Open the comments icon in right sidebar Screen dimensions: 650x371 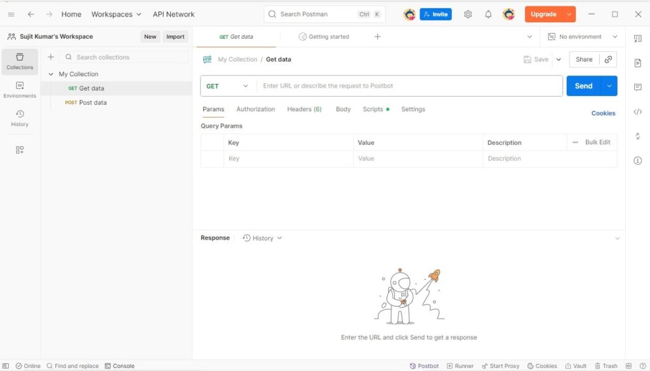point(637,87)
